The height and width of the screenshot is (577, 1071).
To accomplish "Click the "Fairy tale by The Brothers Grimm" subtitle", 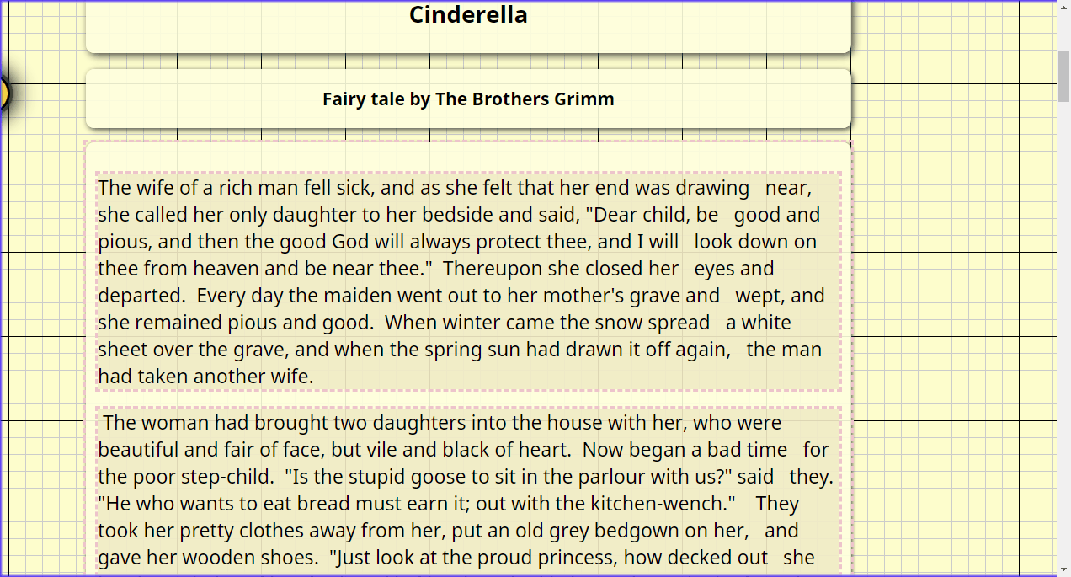I will tap(468, 99).
